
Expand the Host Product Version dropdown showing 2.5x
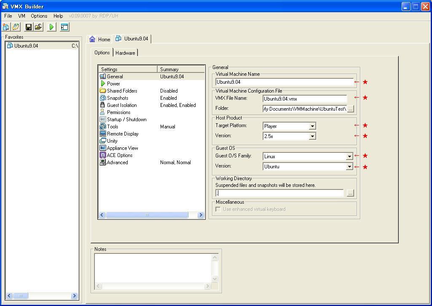[x=312, y=136]
